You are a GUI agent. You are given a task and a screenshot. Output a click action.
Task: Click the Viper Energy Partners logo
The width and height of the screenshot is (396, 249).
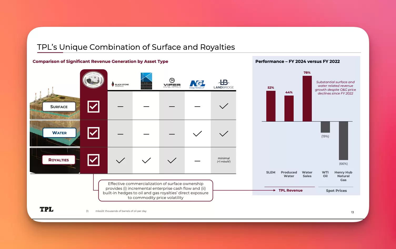172,83
